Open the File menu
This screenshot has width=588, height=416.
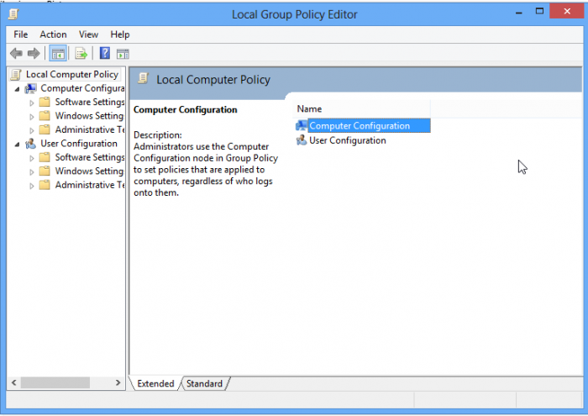(21, 34)
